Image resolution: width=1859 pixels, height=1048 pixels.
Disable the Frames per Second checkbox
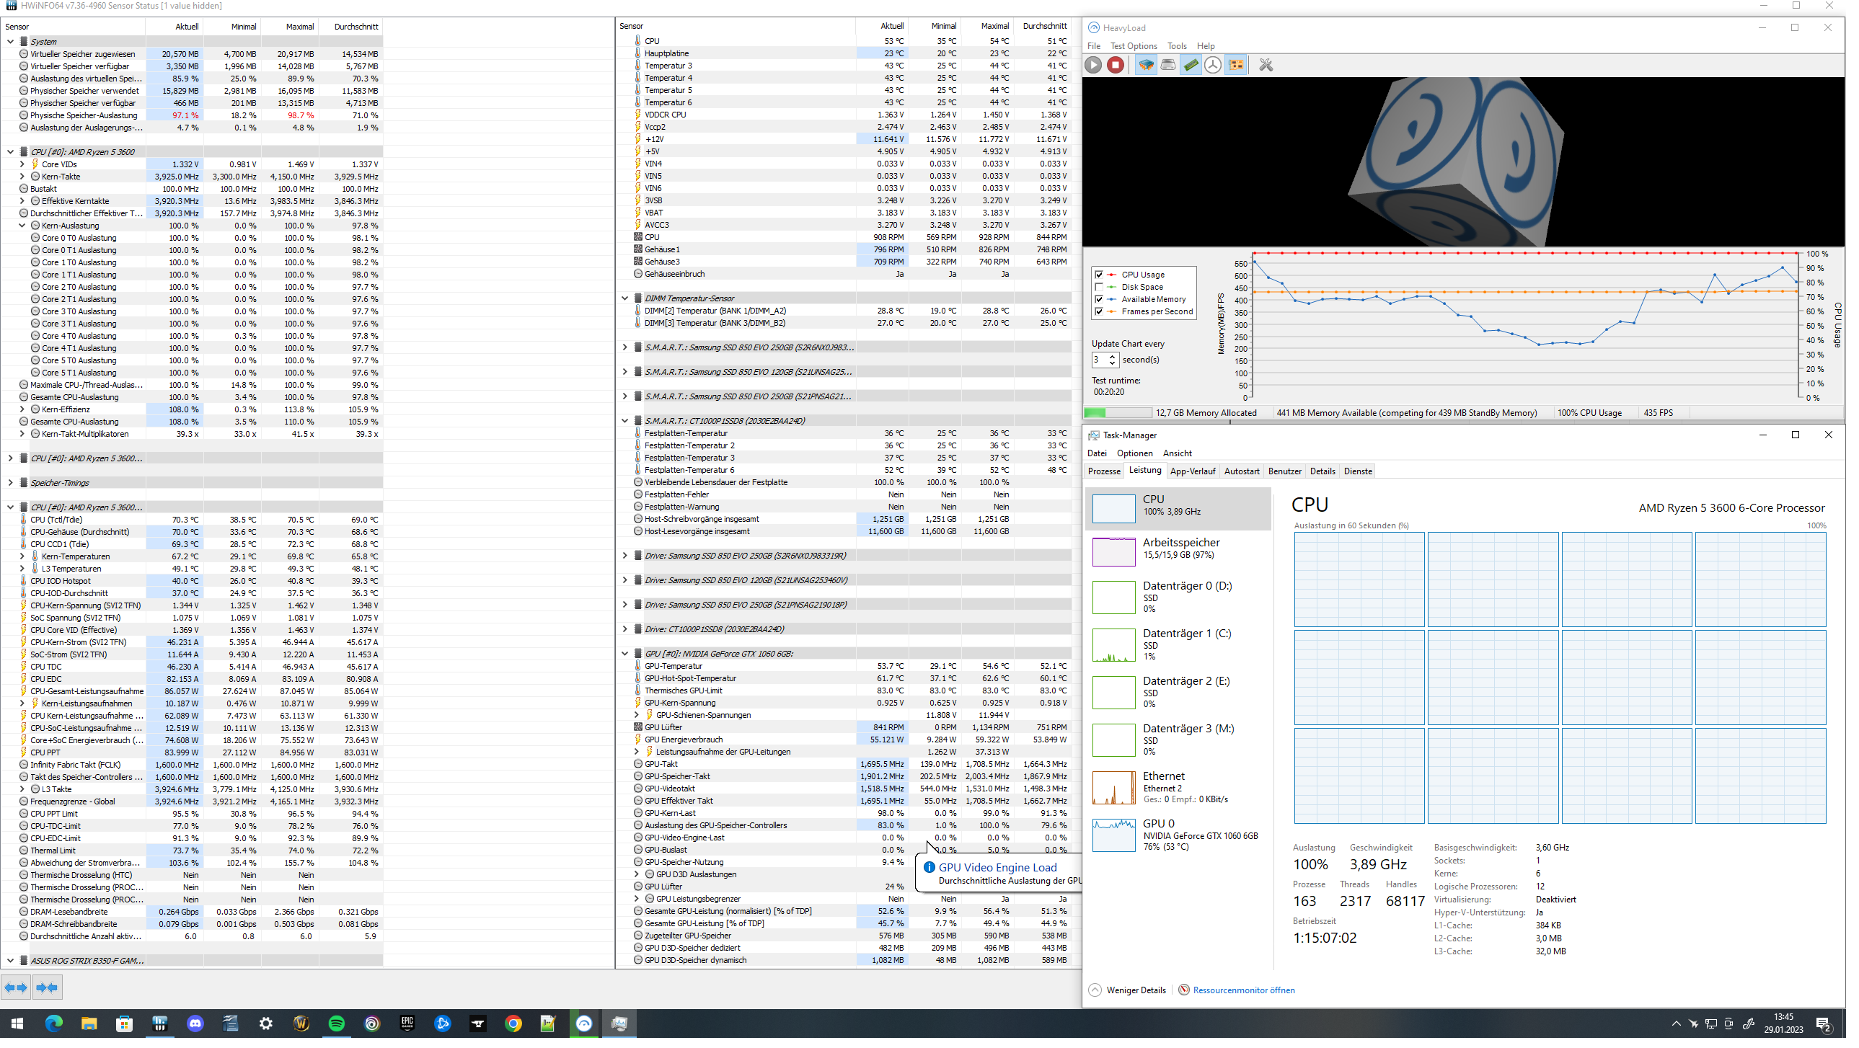point(1100,311)
